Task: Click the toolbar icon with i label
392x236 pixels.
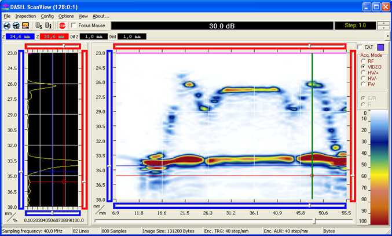Action: click(x=48, y=26)
